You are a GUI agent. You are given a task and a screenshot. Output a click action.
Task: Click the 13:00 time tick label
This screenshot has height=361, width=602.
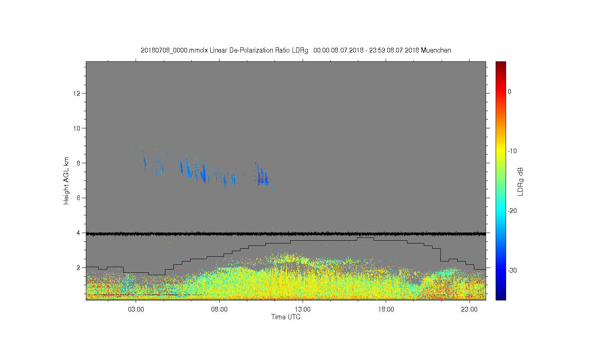point(303,310)
